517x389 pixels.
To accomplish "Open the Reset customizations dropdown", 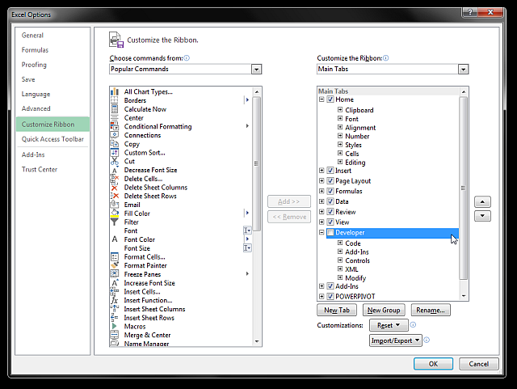I will pos(389,325).
